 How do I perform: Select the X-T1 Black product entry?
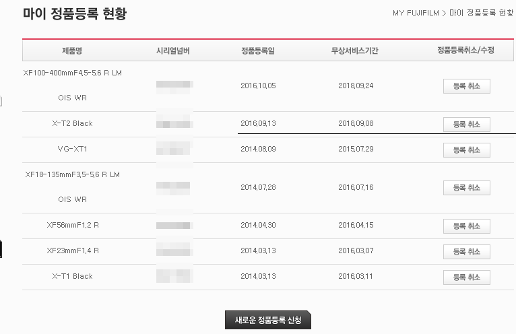pos(72,276)
